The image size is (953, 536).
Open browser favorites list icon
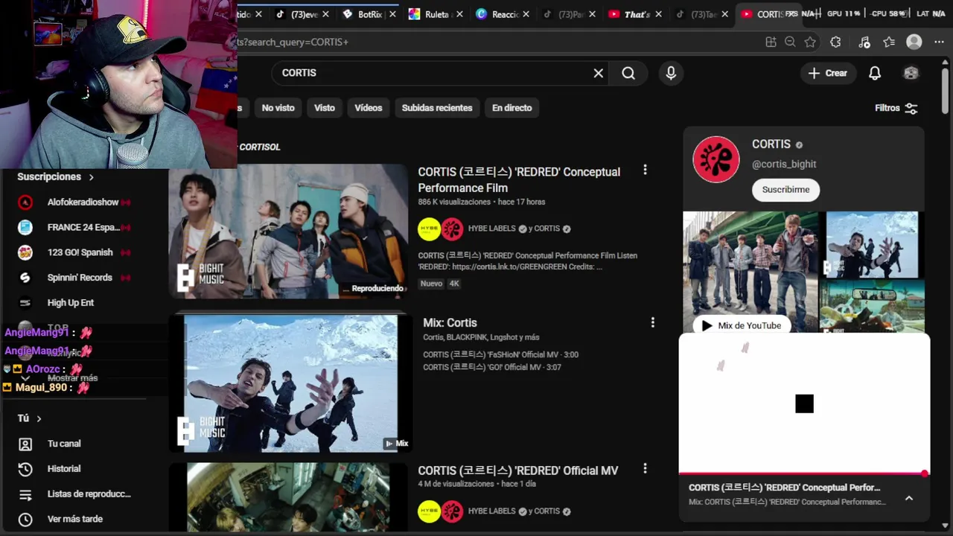(x=889, y=42)
